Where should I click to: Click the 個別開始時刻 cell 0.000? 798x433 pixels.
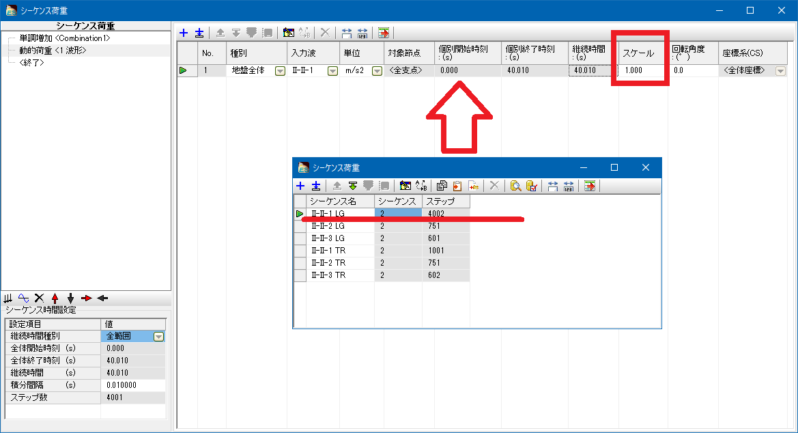tap(468, 70)
